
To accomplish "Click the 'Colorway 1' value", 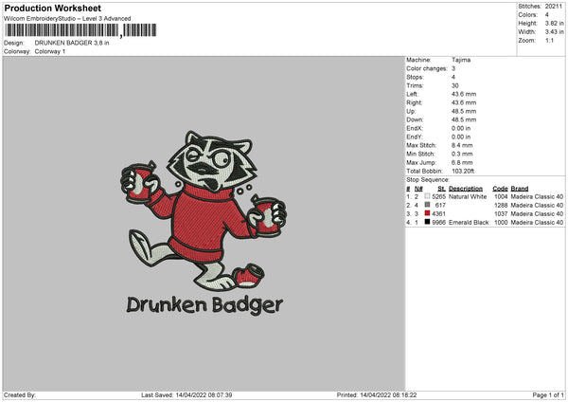I will tap(50, 51).
